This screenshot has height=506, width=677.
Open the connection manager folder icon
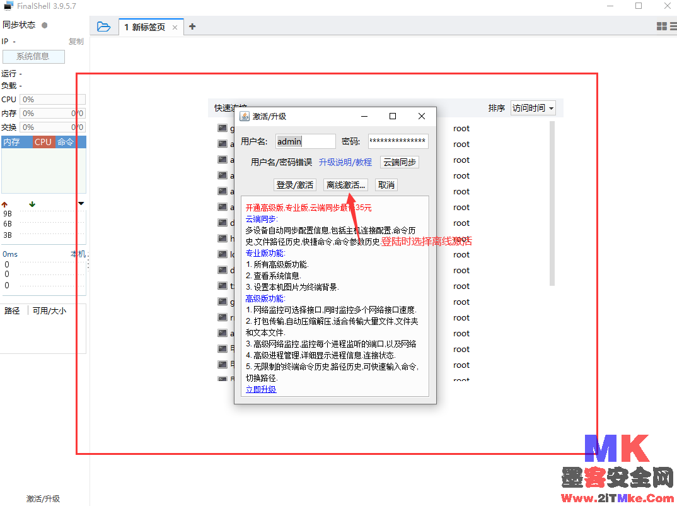[x=103, y=26]
